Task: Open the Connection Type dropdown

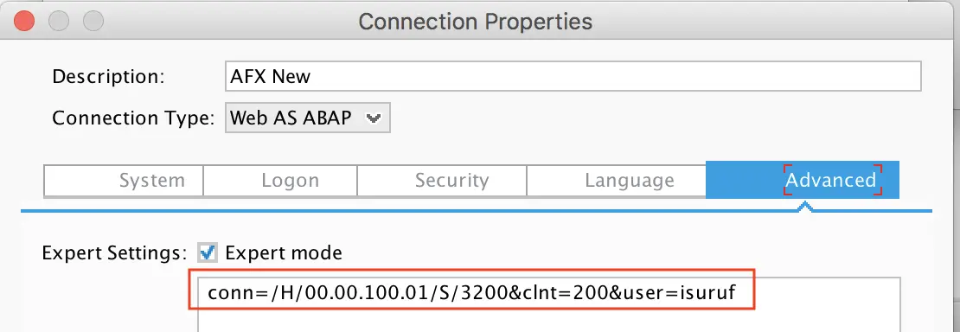Action: click(307, 118)
